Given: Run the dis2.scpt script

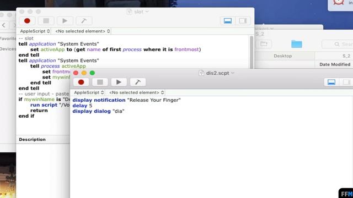Looking at the screenshot, I should tap(119, 82).
